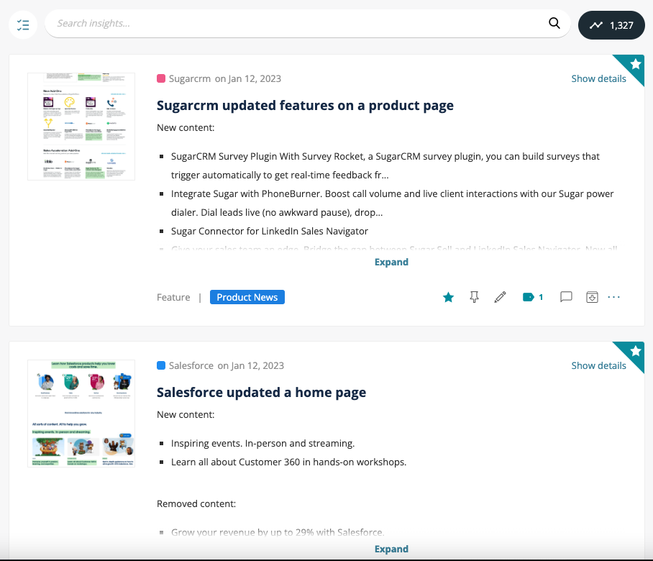This screenshot has width=653, height=561.
Task: Click the Salesforce company name
Action: 191,365
